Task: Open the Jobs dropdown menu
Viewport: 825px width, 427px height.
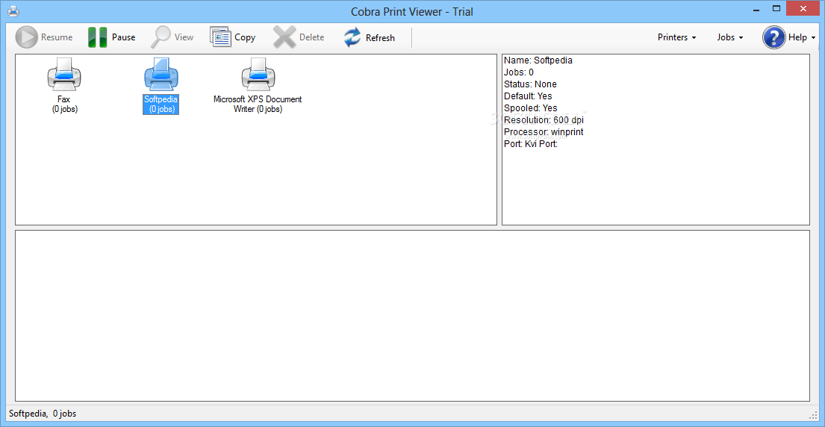Action: (729, 37)
